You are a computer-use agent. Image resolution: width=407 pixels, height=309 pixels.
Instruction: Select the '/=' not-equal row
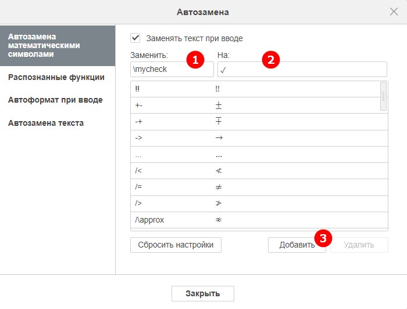(259, 187)
